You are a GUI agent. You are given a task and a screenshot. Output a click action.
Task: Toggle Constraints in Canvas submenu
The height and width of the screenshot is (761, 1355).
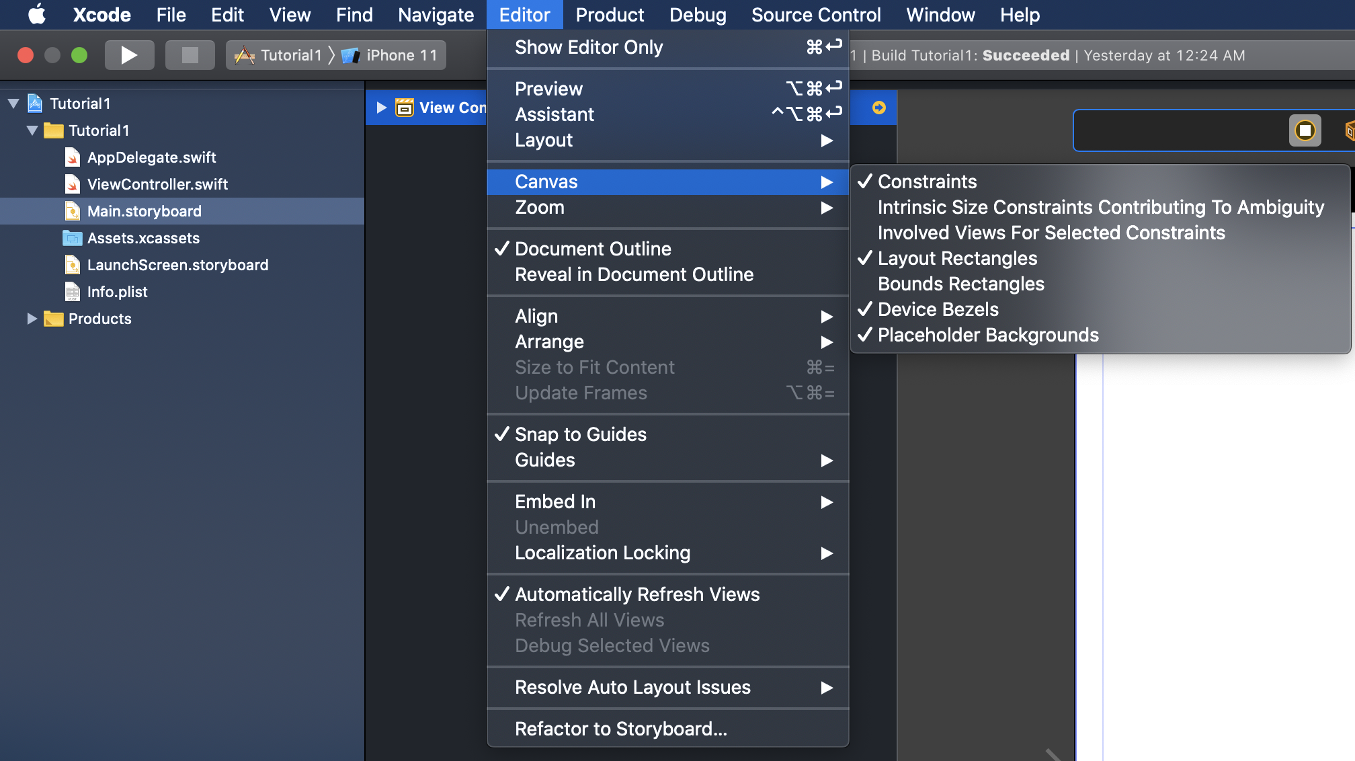tap(927, 182)
